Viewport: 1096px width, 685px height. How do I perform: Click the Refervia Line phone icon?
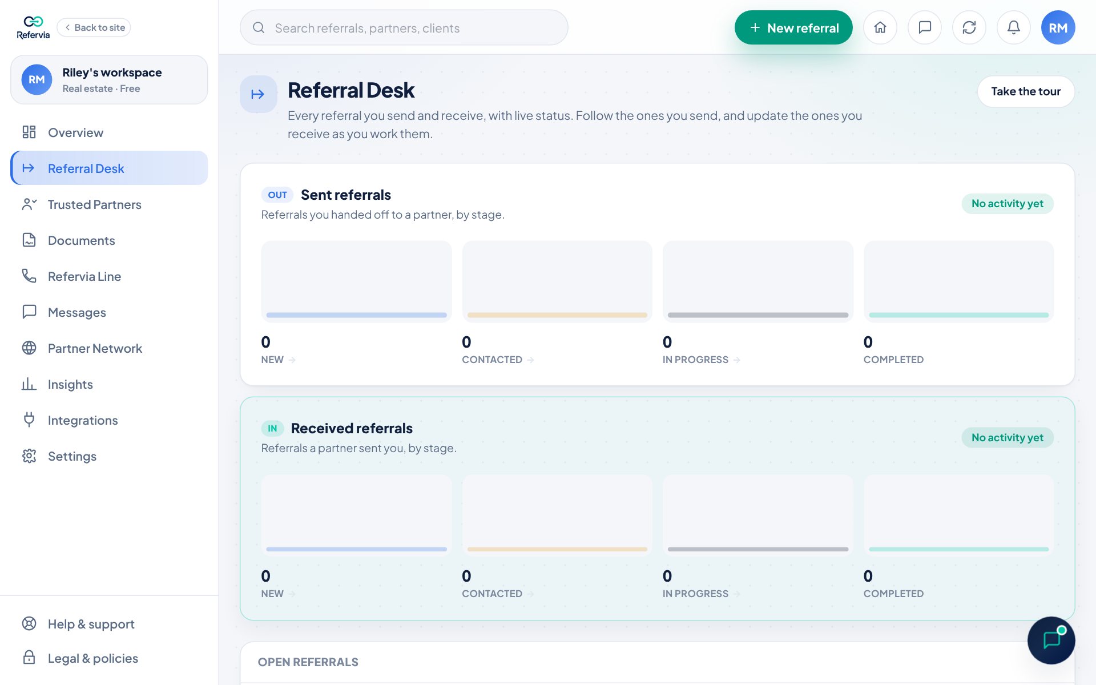tap(29, 276)
